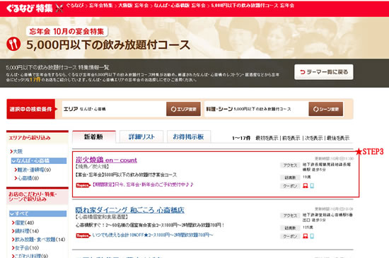Switch to the お得掲示板 tab

click(189, 137)
